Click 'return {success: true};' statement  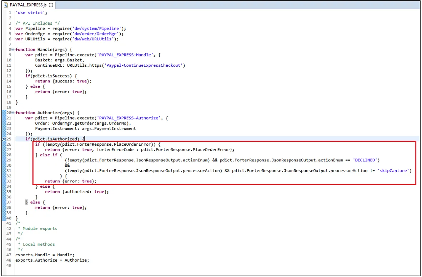click(x=63, y=81)
